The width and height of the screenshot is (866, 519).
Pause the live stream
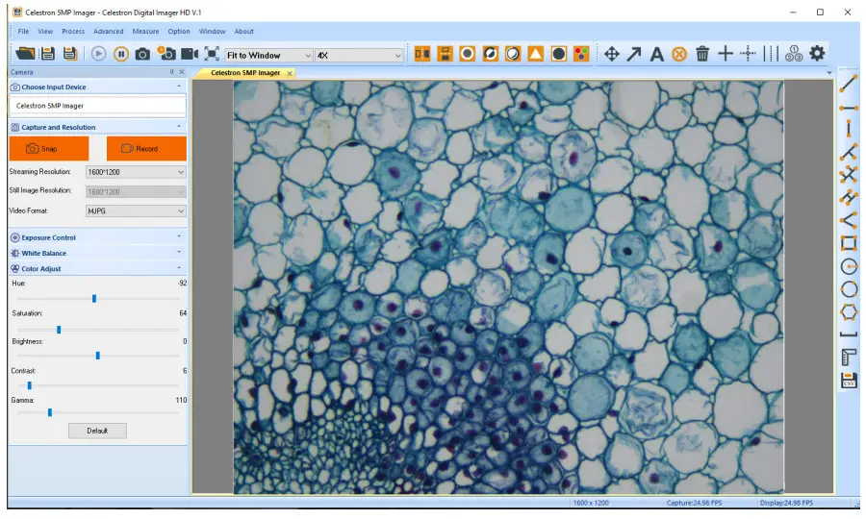[x=121, y=54]
